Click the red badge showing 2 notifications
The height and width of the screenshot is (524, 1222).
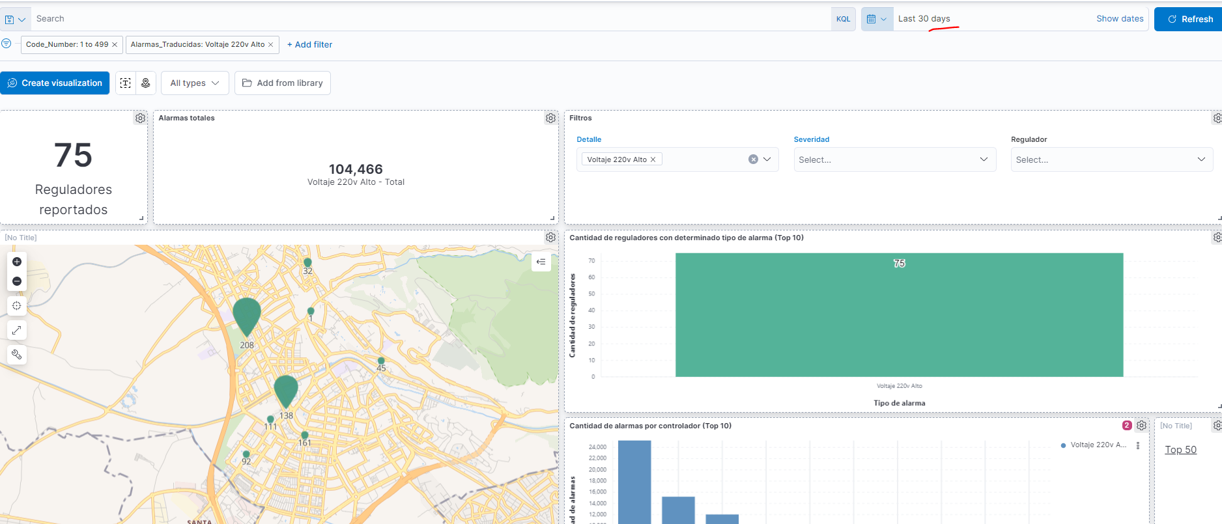coord(1127,425)
